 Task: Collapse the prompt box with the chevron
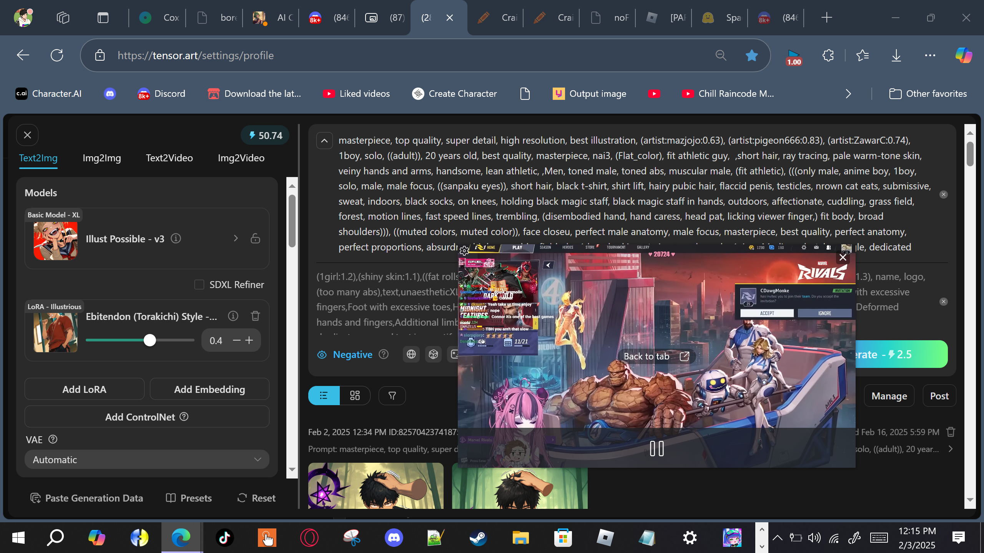click(324, 141)
